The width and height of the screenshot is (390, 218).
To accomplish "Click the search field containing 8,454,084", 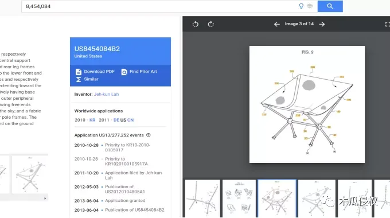I will (x=159, y=6).
